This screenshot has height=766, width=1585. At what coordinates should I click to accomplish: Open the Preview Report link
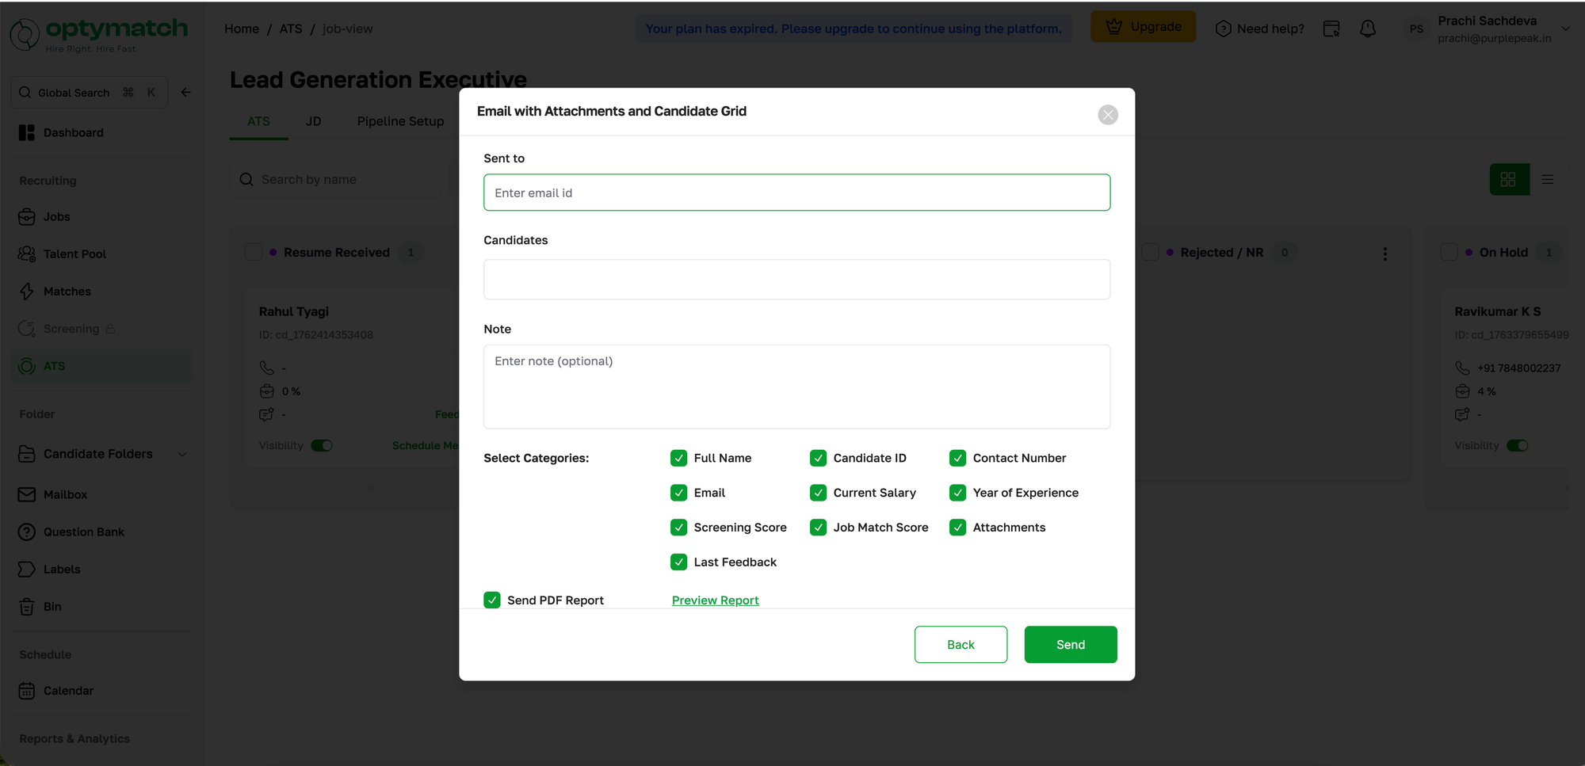pyautogui.click(x=716, y=600)
